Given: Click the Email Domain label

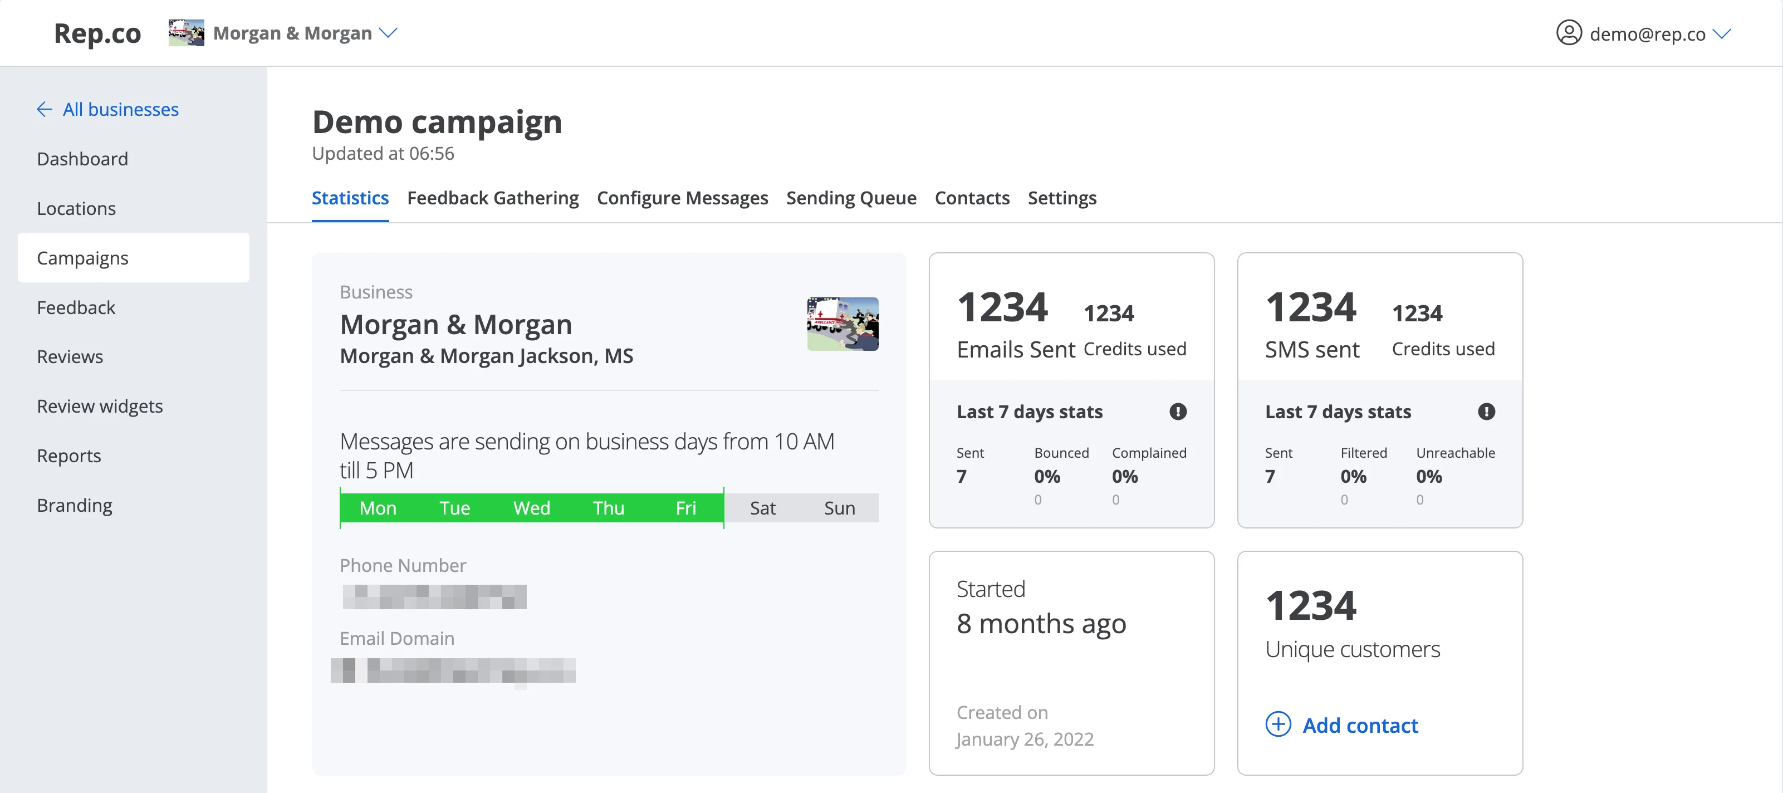Looking at the screenshot, I should click(x=397, y=638).
